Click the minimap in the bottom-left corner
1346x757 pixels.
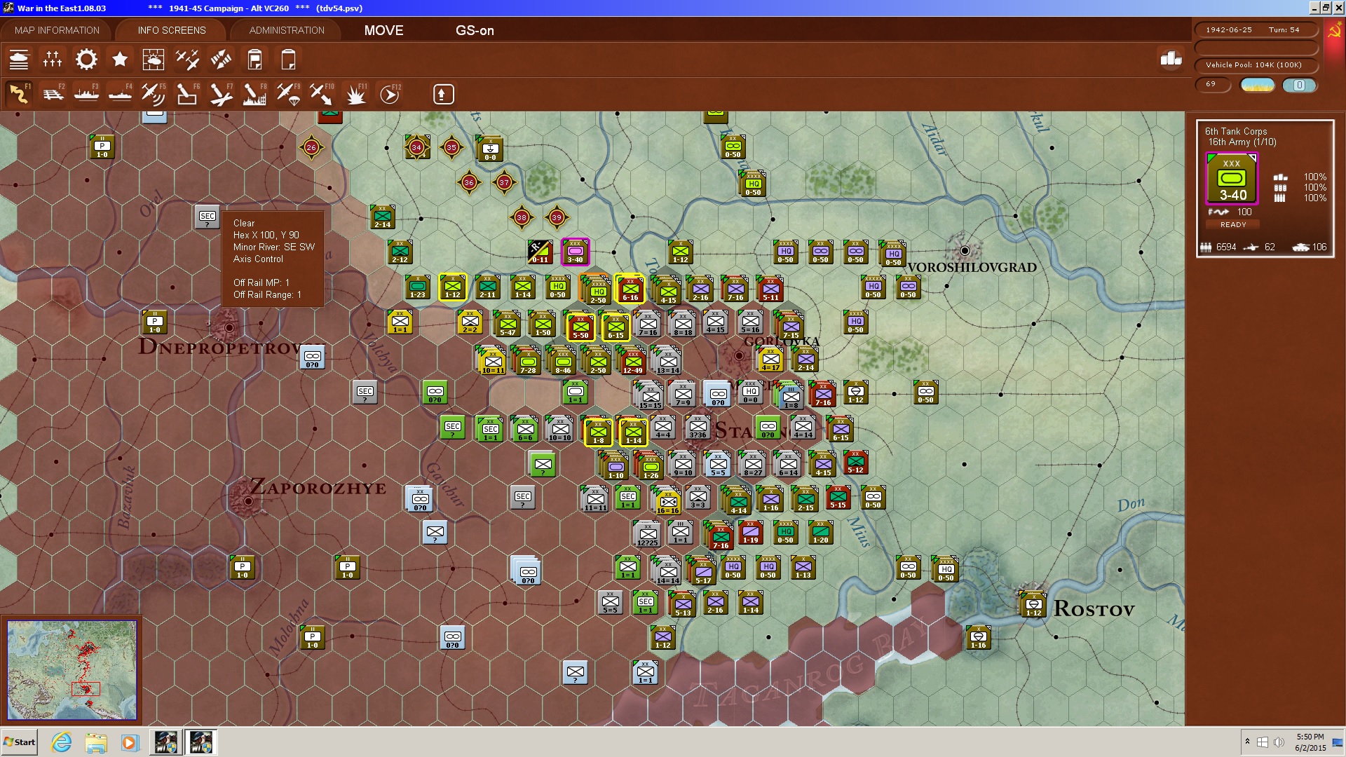pyautogui.click(x=72, y=669)
